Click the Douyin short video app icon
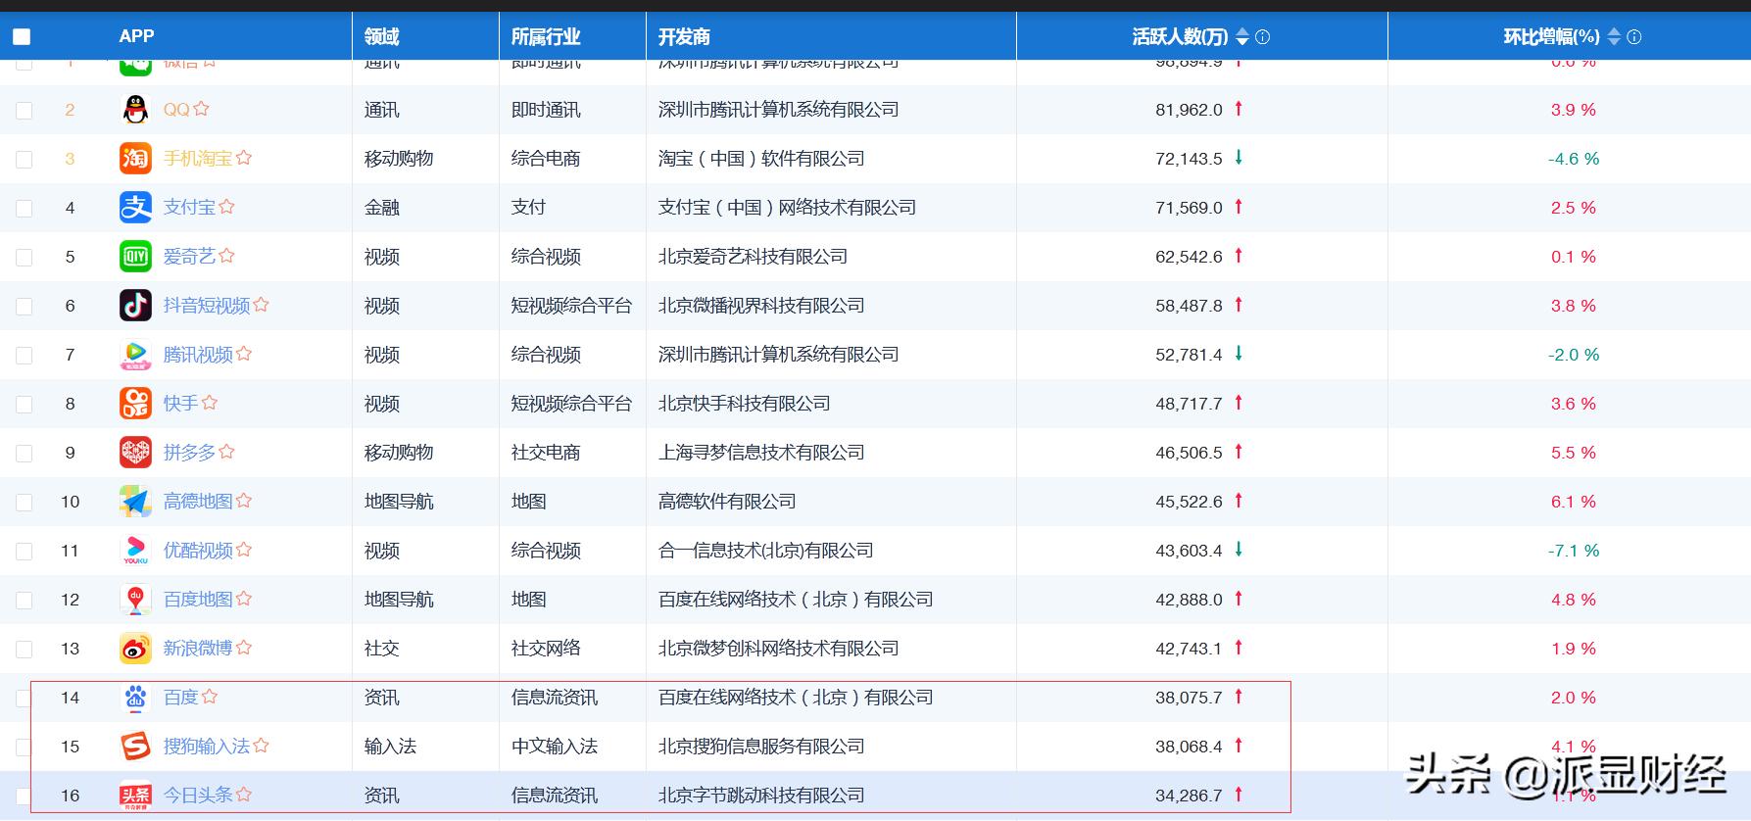 tap(135, 305)
